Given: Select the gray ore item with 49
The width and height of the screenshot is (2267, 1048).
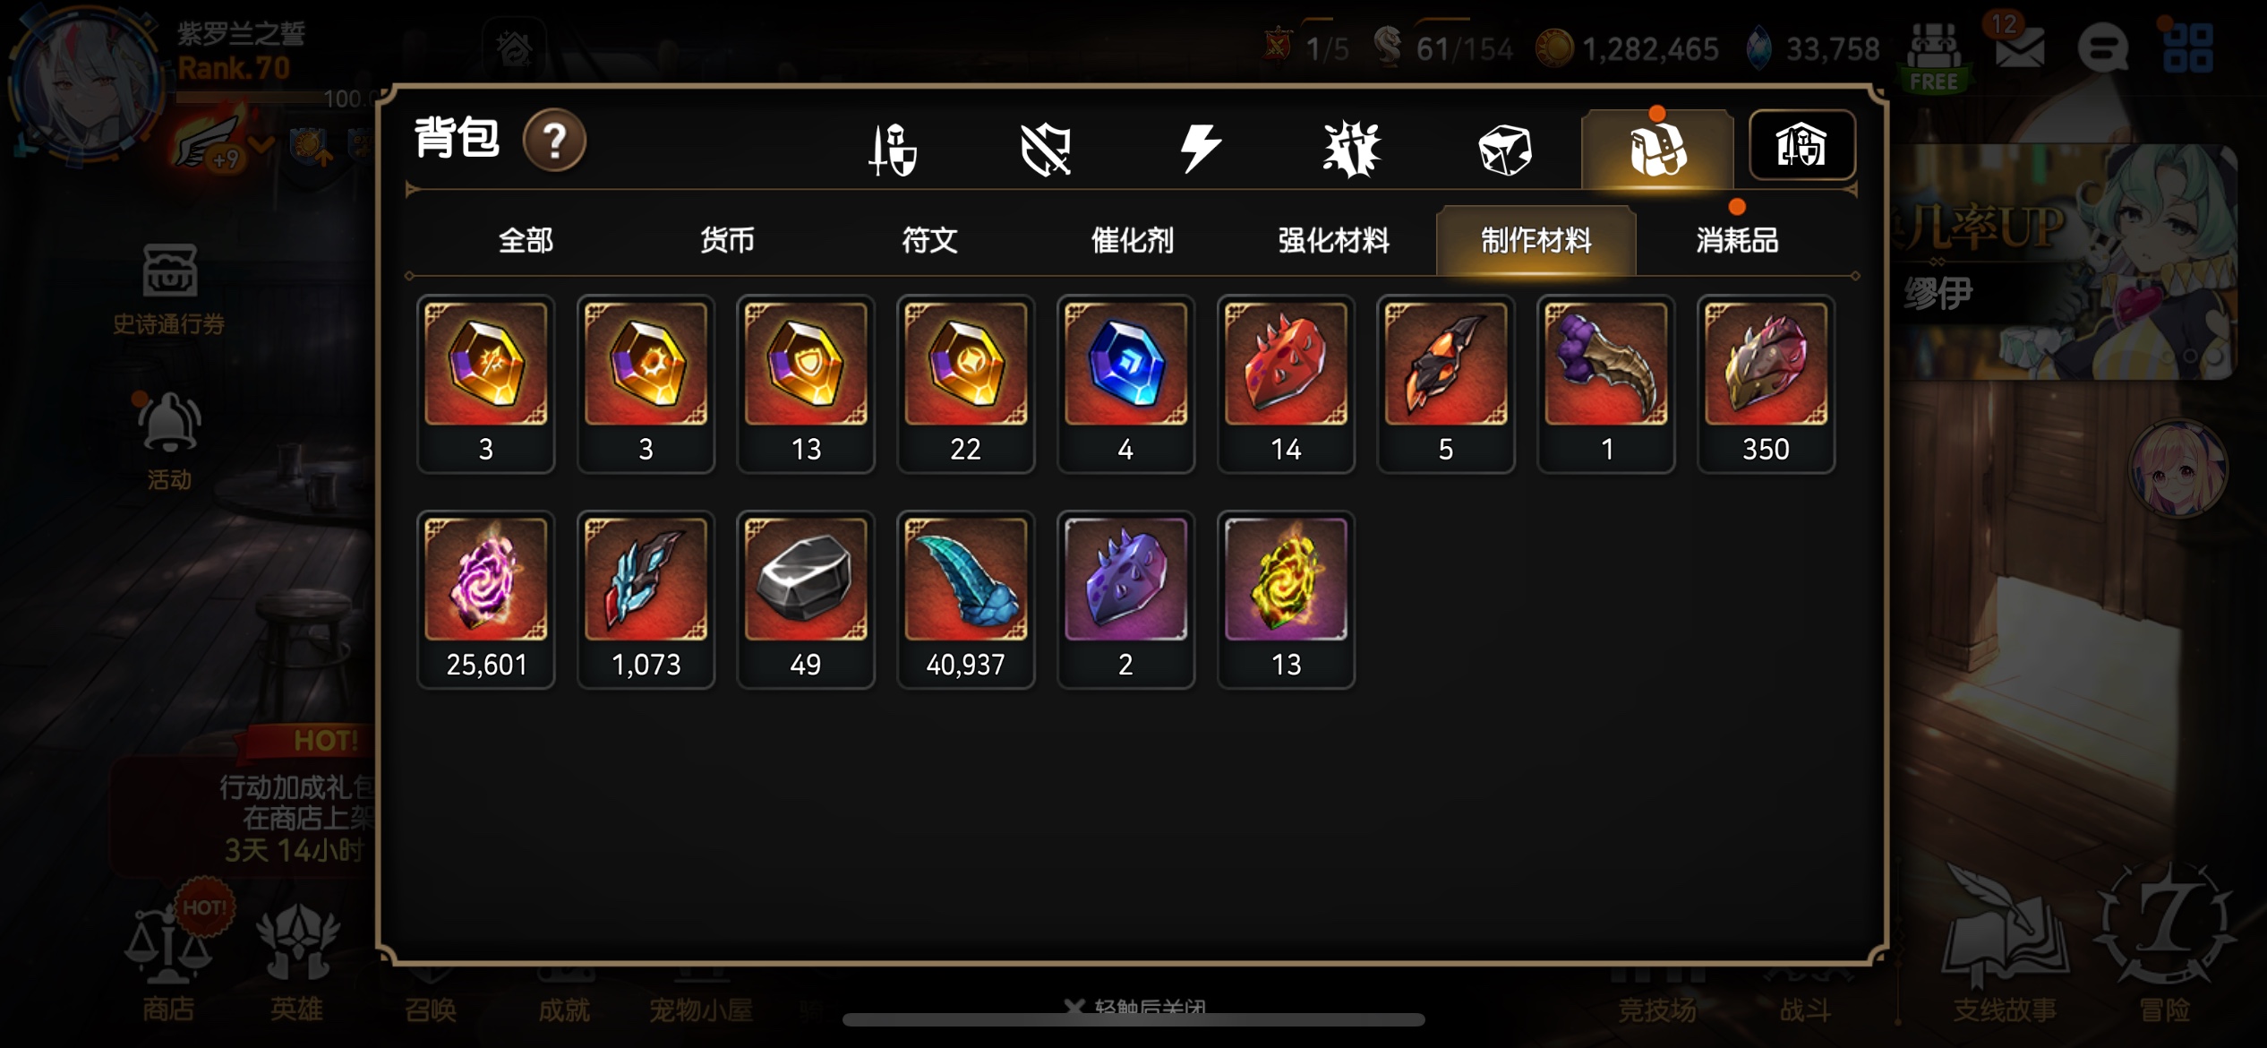Looking at the screenshot, I should point(805,599).
